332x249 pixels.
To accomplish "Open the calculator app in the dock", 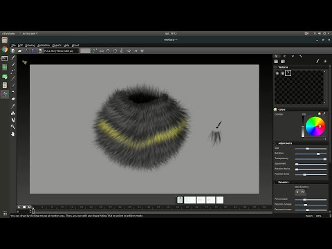I will pos(5,85).
